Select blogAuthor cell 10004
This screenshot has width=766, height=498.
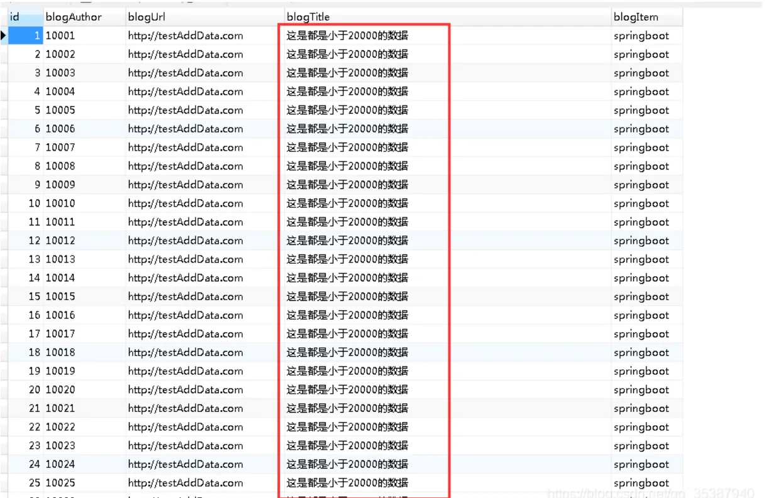point(84,92)
